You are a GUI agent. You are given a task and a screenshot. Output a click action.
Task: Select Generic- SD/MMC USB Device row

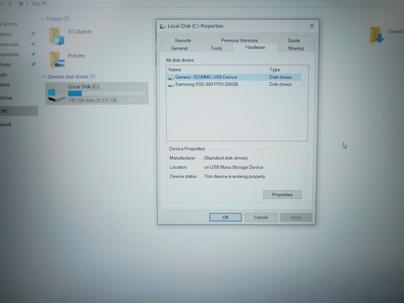(x=234, y=77)
